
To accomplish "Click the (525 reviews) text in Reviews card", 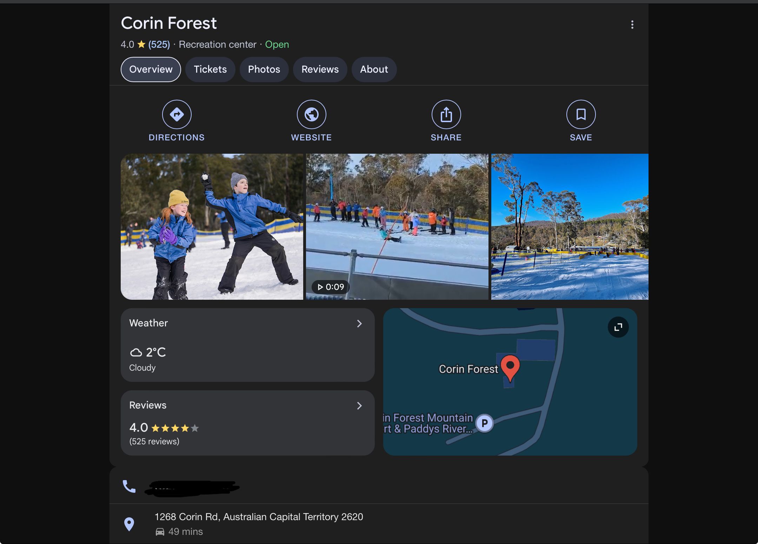I will (154, 442).
